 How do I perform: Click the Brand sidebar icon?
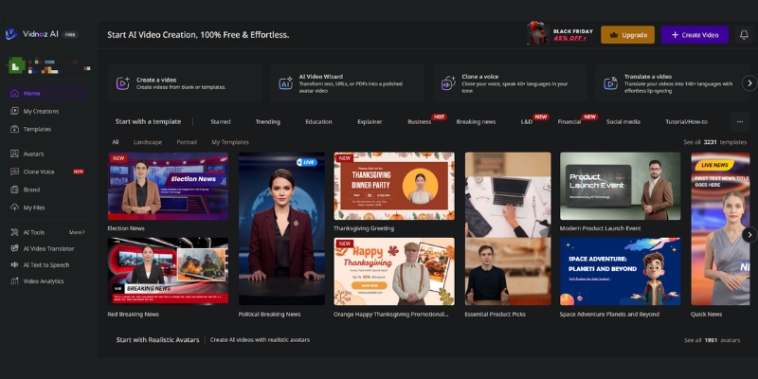[14, 189]
